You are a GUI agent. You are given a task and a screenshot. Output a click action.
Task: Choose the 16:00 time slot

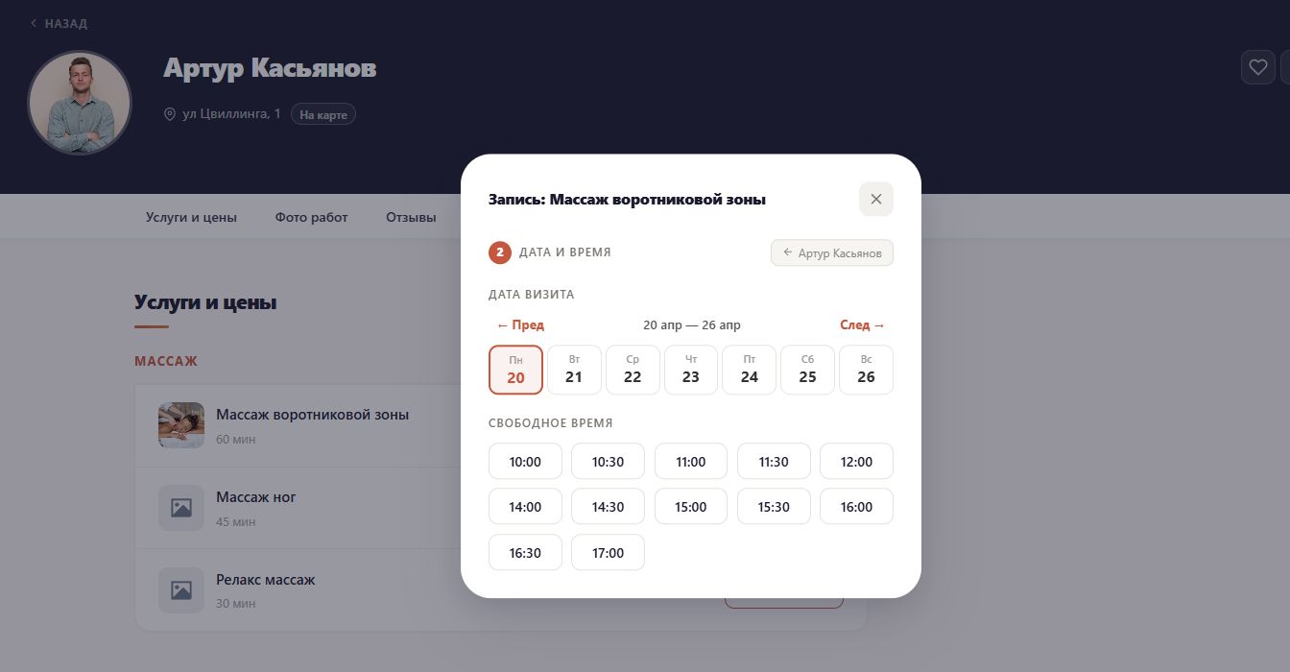pyautogui.click(x=856, y=506)
